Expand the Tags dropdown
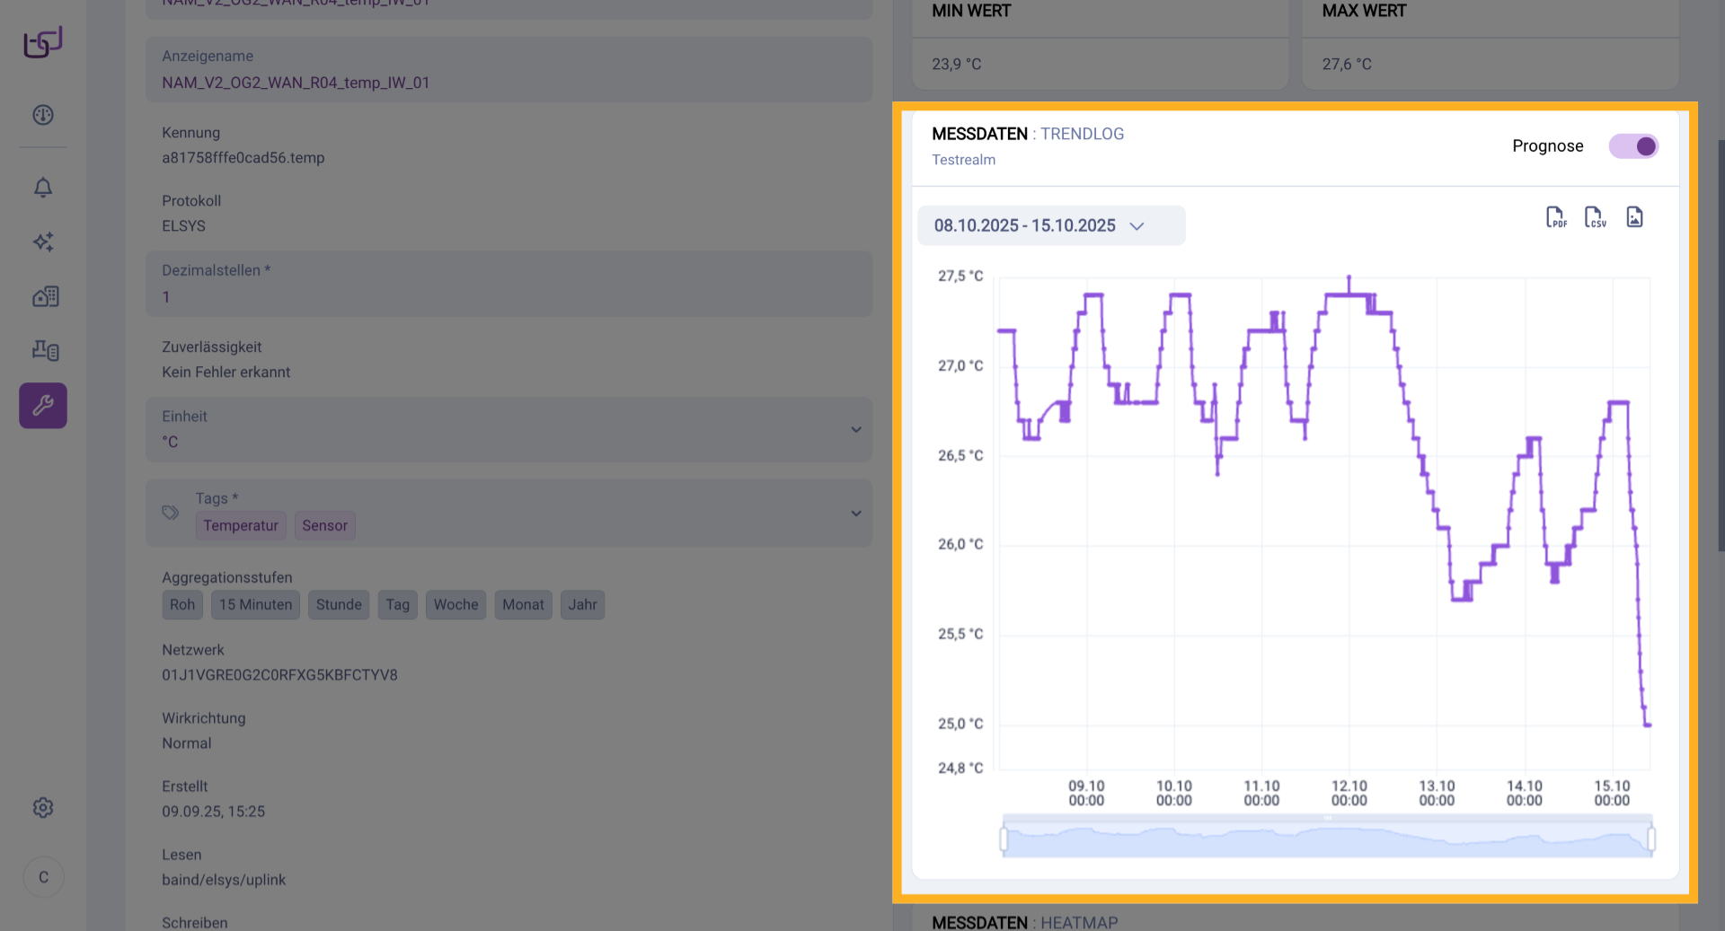The image size is (1725, 931). pos(855,514)
